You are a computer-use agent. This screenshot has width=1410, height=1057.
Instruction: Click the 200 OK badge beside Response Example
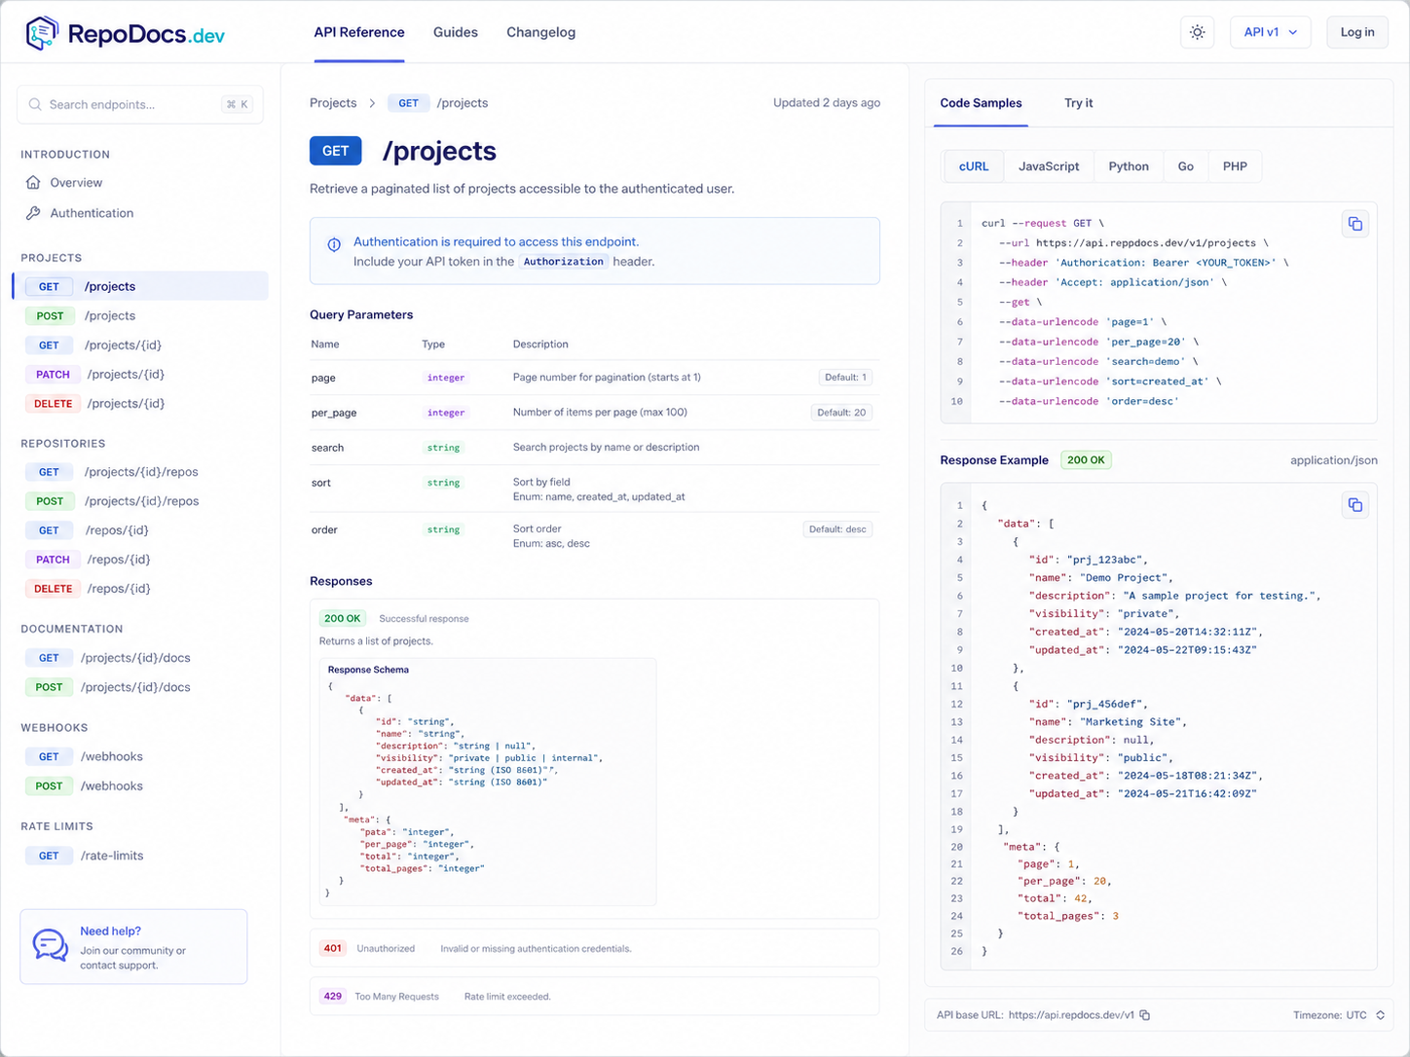point(1086,460)
